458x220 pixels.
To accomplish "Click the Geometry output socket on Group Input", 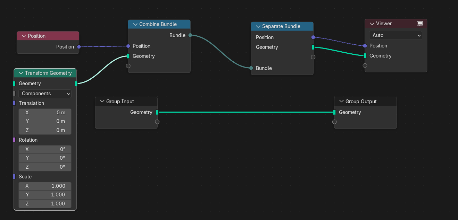I will click(x=157, y=112).
